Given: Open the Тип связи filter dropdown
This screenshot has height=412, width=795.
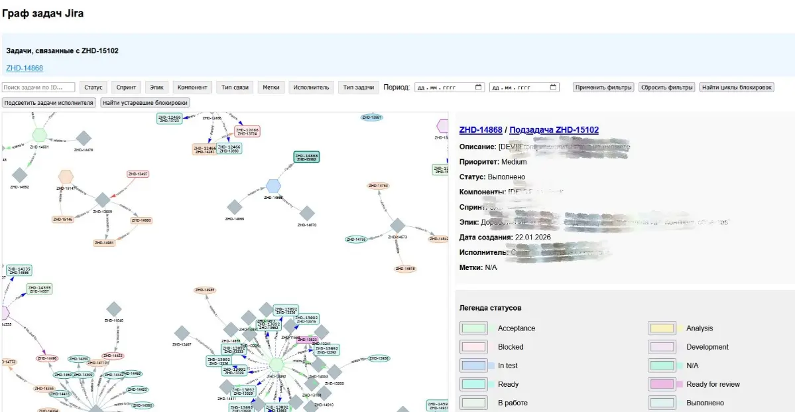Looking at the screenshot, I should pos(235,88).
